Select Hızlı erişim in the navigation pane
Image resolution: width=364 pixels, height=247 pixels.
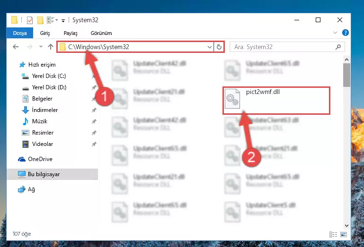42,65
